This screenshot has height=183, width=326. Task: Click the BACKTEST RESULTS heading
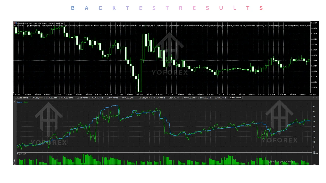167,8
